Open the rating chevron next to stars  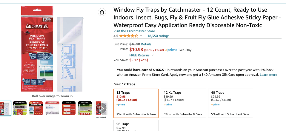coord(141,36)
